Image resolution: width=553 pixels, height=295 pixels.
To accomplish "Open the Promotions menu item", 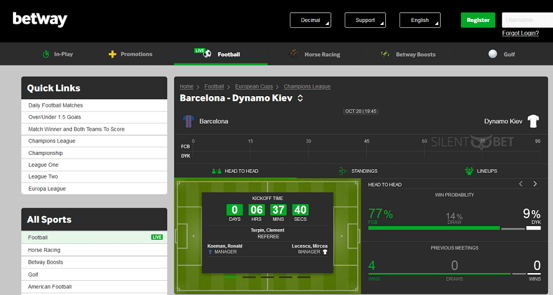I will 130,54.
